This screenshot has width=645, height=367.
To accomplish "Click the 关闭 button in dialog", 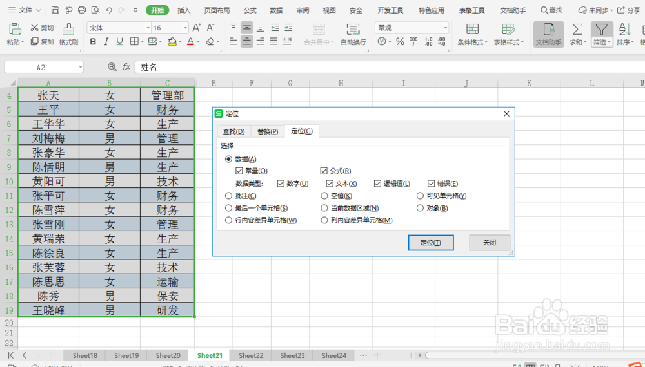I will click(490, 243).
